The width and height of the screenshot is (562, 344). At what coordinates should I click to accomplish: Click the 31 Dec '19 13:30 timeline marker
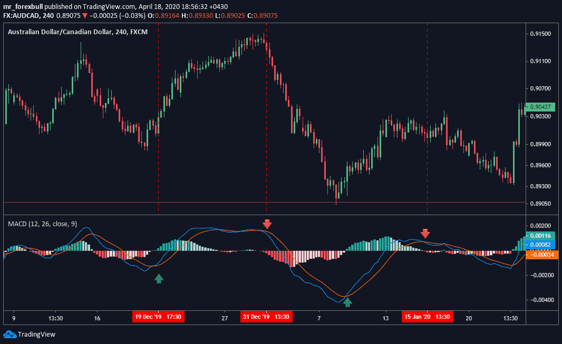point(266,317)
